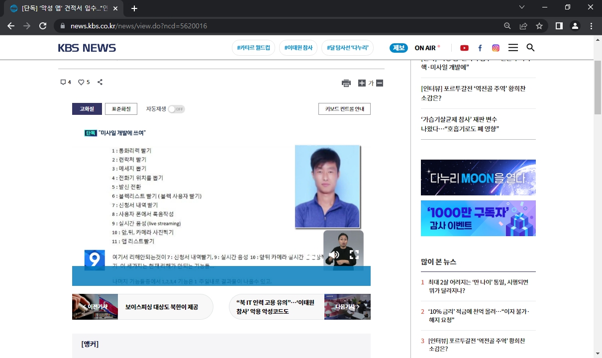
Task: Click the browser back arrow
Action: (11, 26)
